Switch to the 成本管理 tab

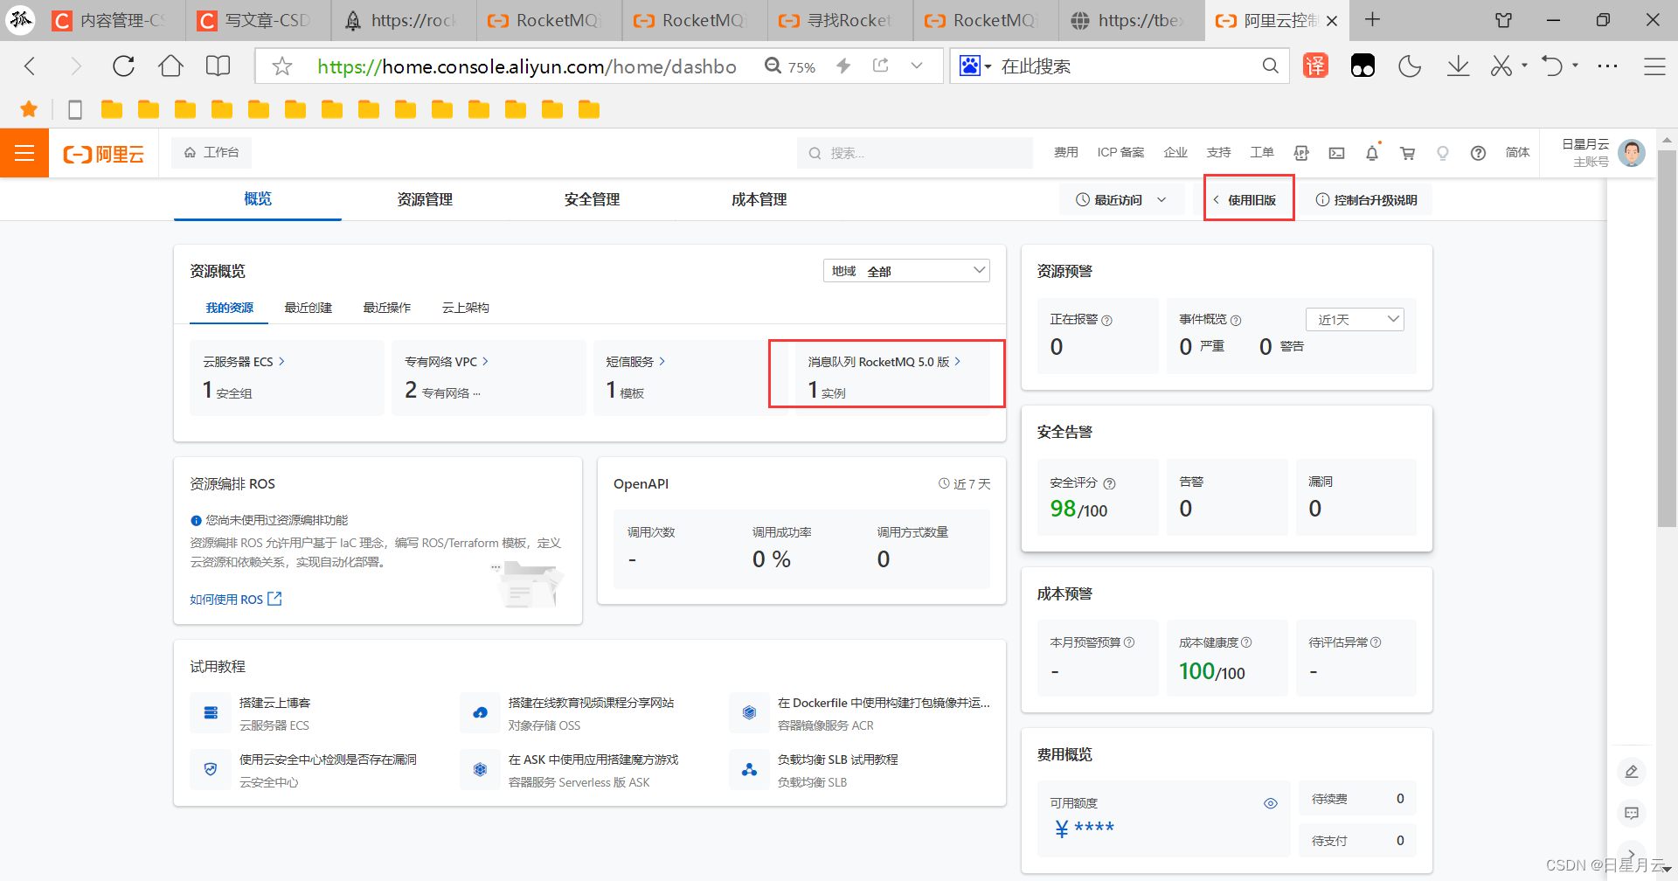759,199
